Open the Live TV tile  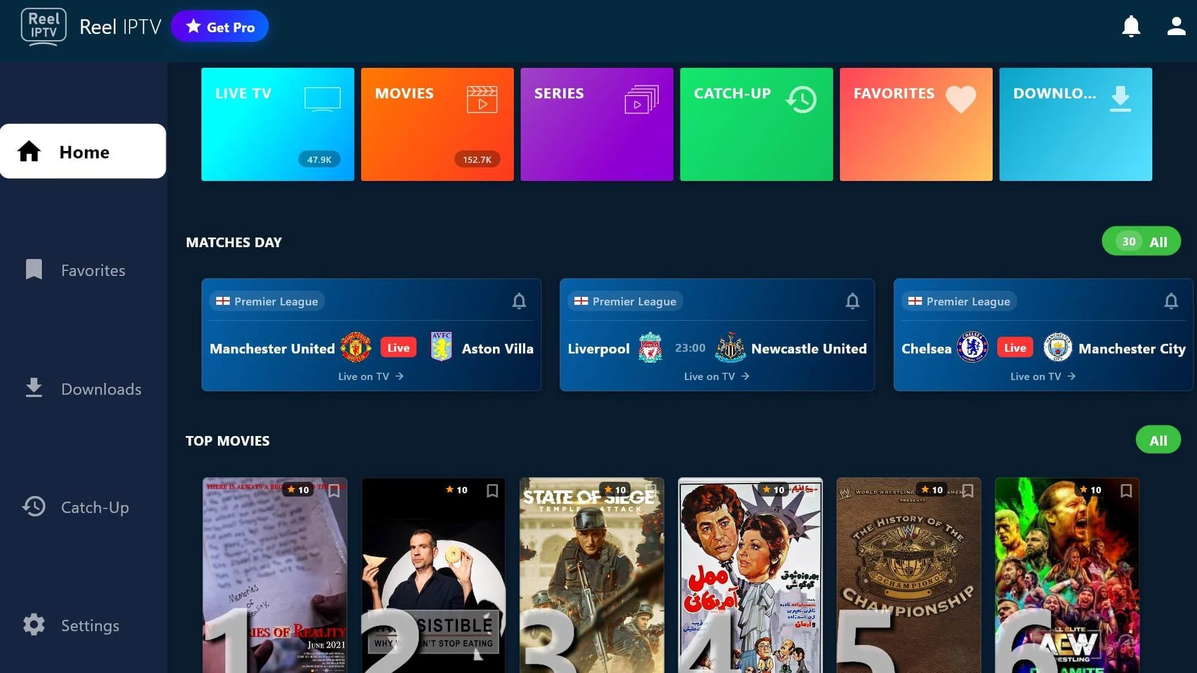pos(277,124)
